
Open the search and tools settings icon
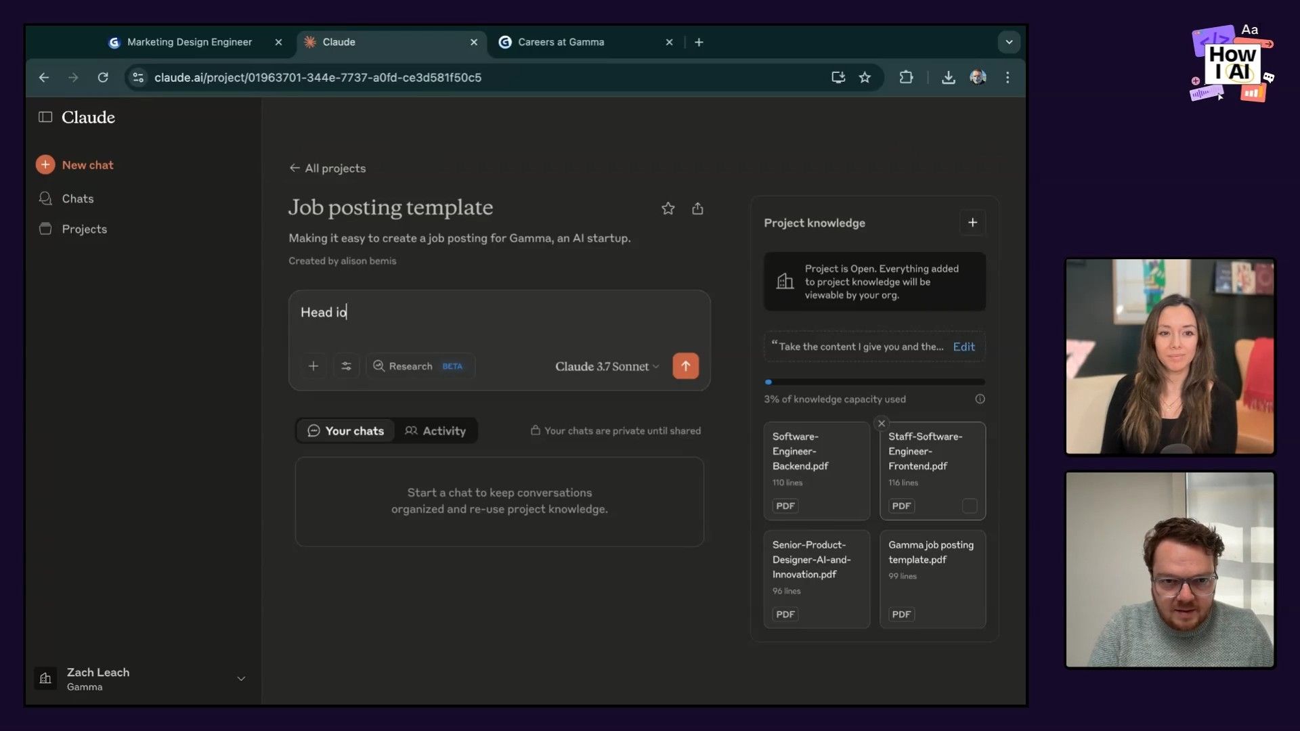pyautogui.click(x=346, y=366)
